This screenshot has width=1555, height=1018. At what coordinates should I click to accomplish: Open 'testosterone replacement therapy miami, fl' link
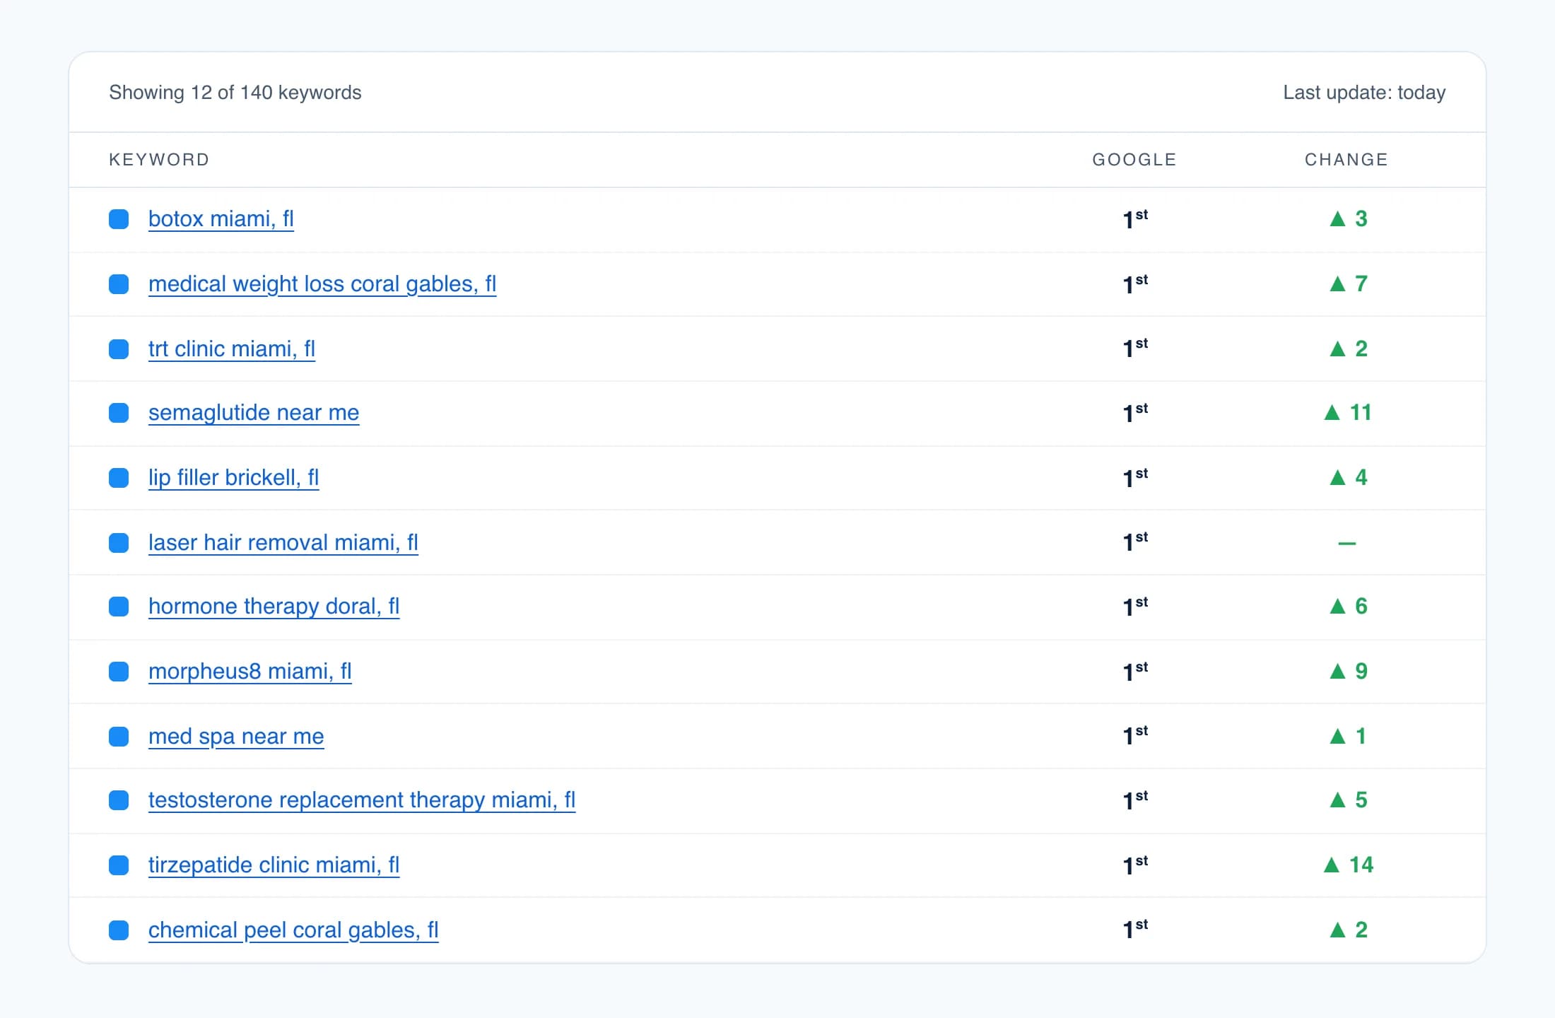tap(362, 800)
